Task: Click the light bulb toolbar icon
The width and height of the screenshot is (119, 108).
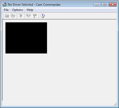Action: pos(21,16)
